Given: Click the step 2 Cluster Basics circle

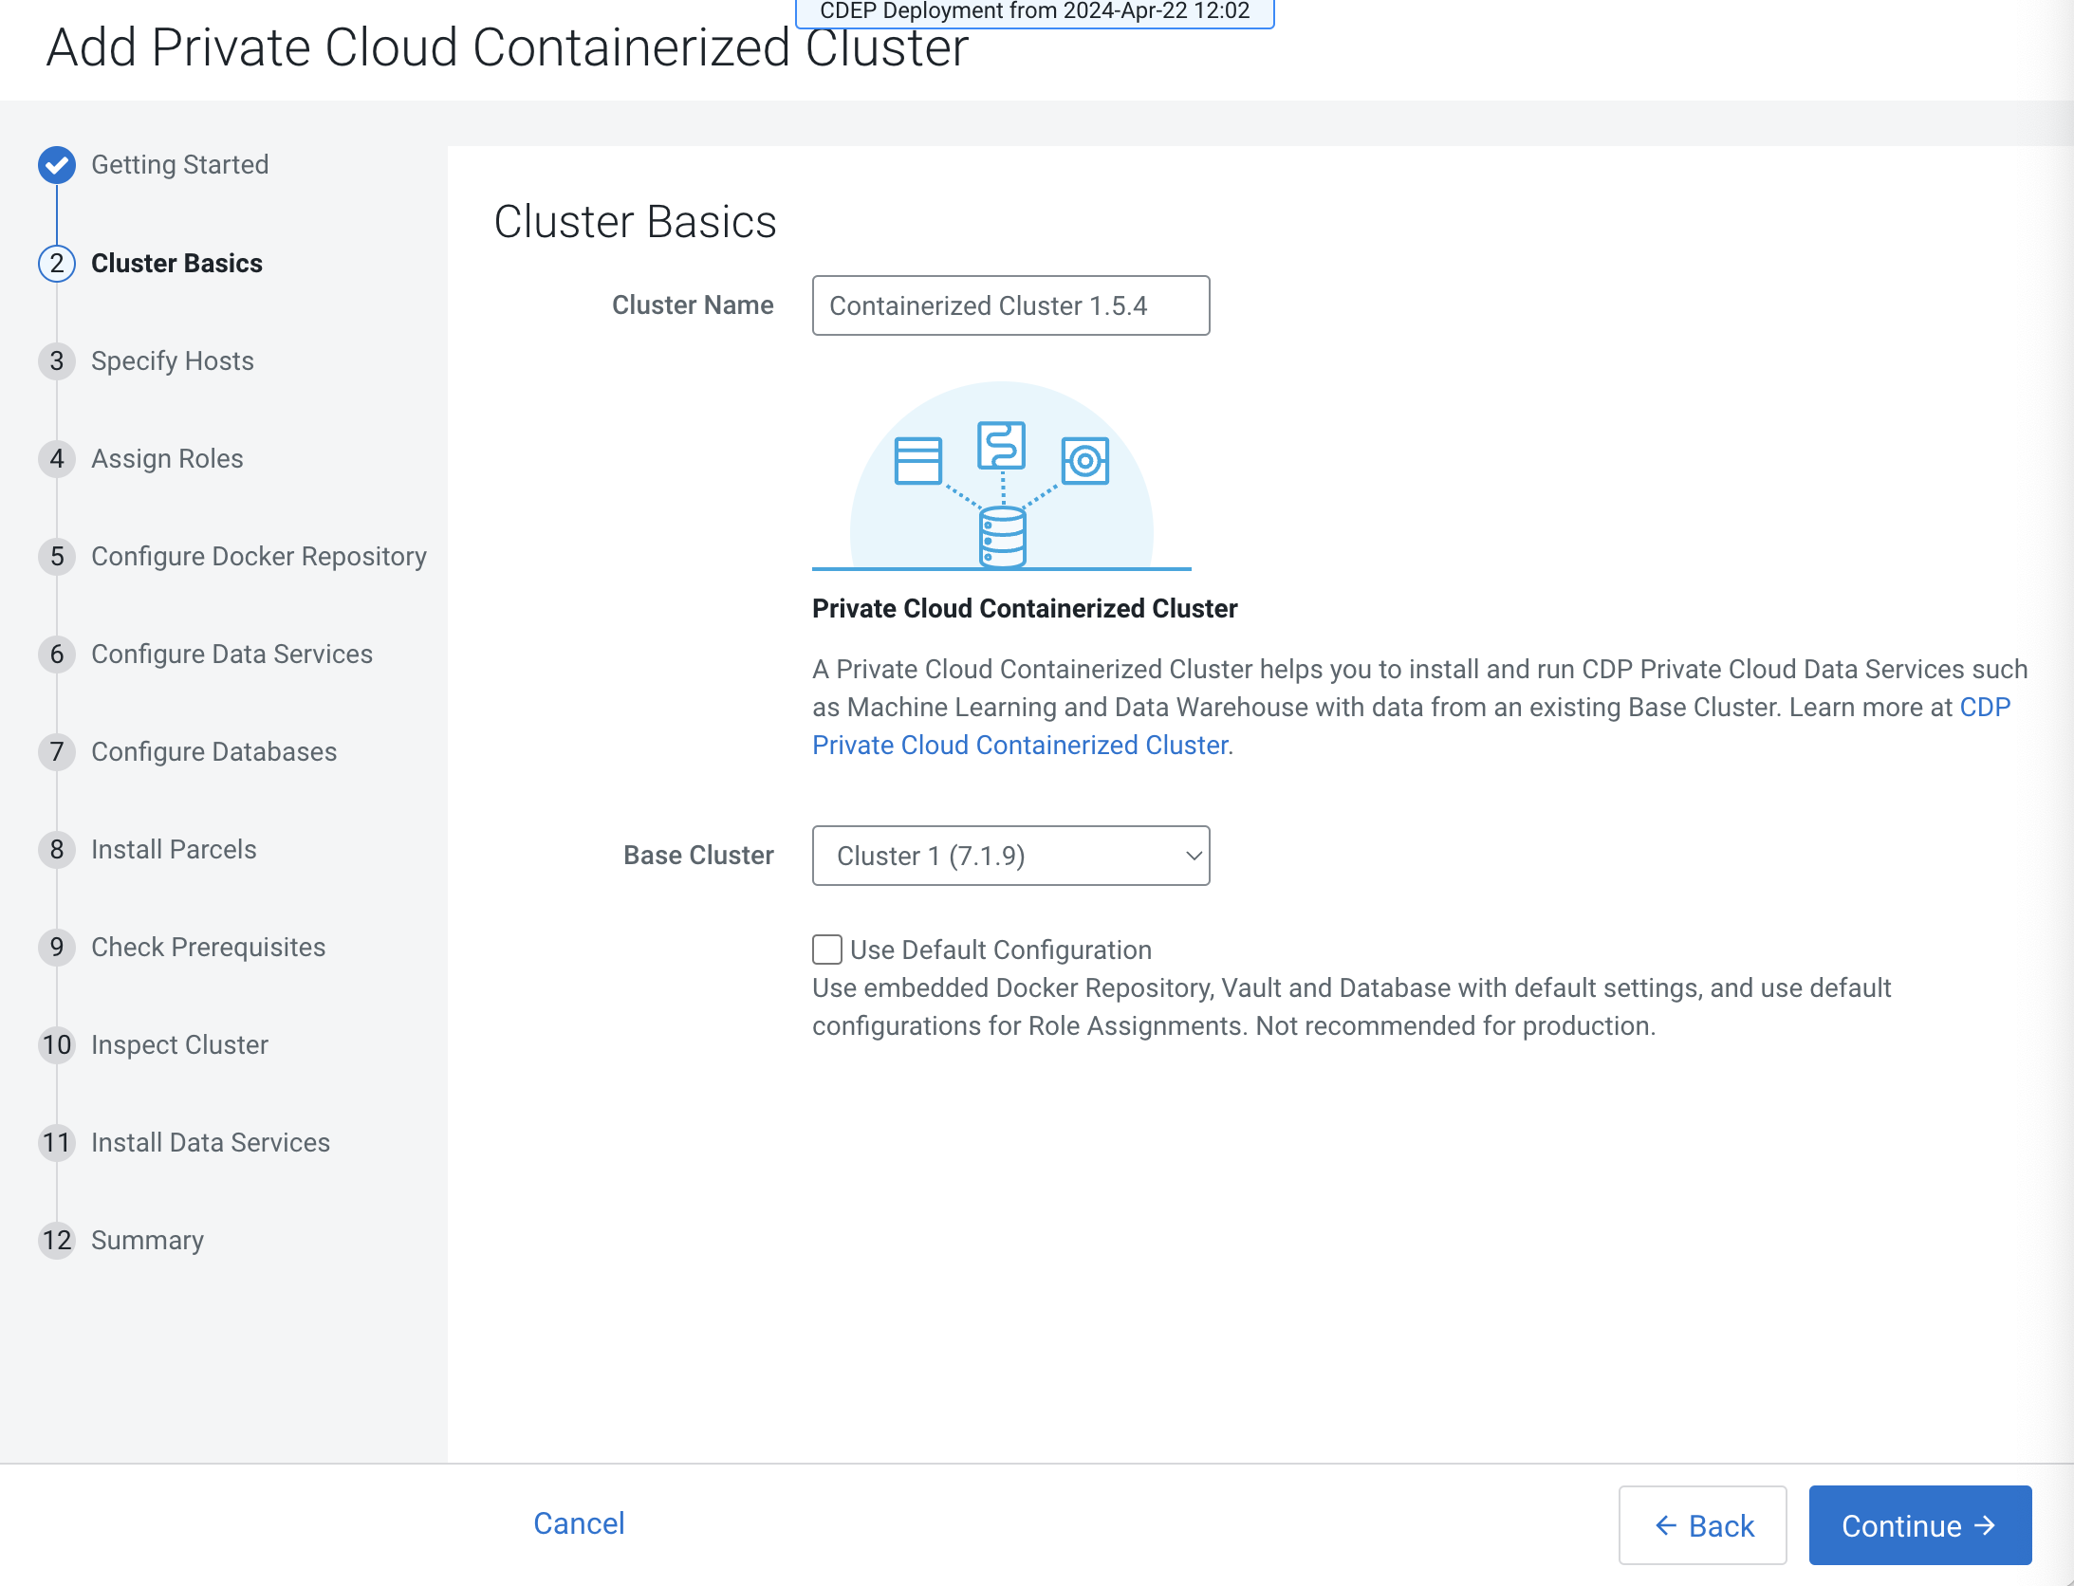Looking at the screenshot, I should (57, 263).
